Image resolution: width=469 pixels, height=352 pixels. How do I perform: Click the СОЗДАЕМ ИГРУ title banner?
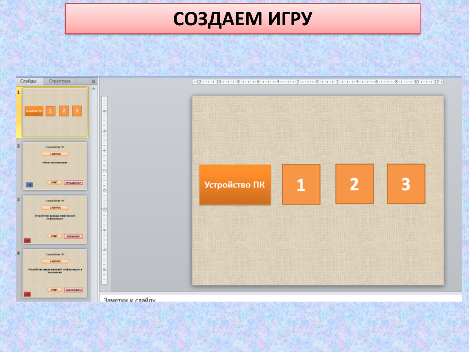click(243, 19)
